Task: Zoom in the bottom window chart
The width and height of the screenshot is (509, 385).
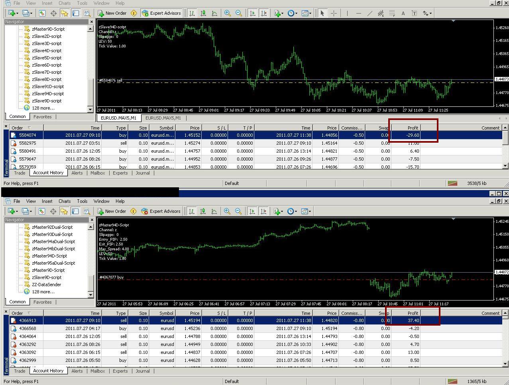Action: pos(227,211)
